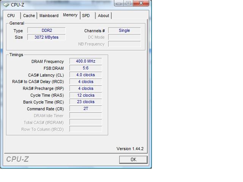243x182 pixels.
Task: Open the About tab
Action: click(x=103, y=16)
